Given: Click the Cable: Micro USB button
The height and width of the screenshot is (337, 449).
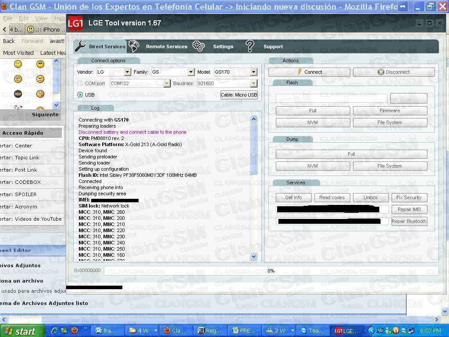Looking at the screenshot, I should click(x=239, y=95).
